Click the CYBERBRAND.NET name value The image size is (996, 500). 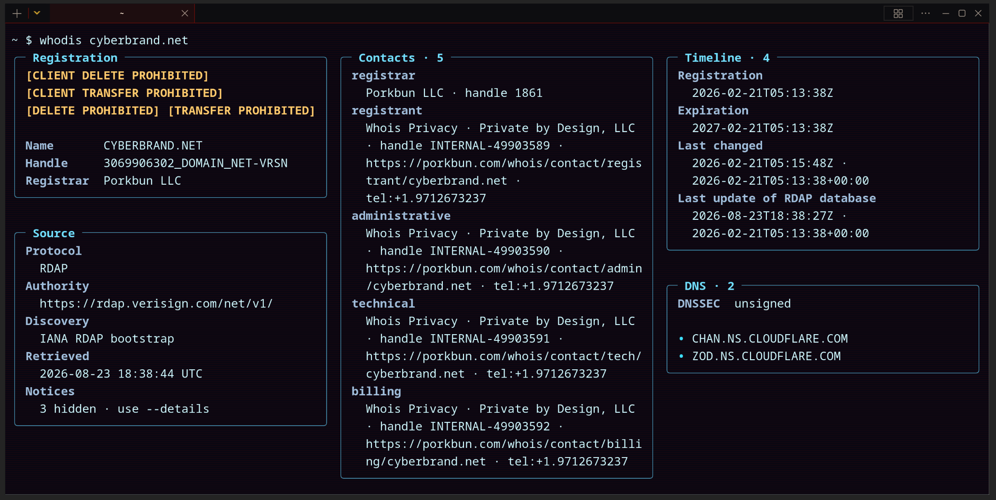tap(153, 146)
